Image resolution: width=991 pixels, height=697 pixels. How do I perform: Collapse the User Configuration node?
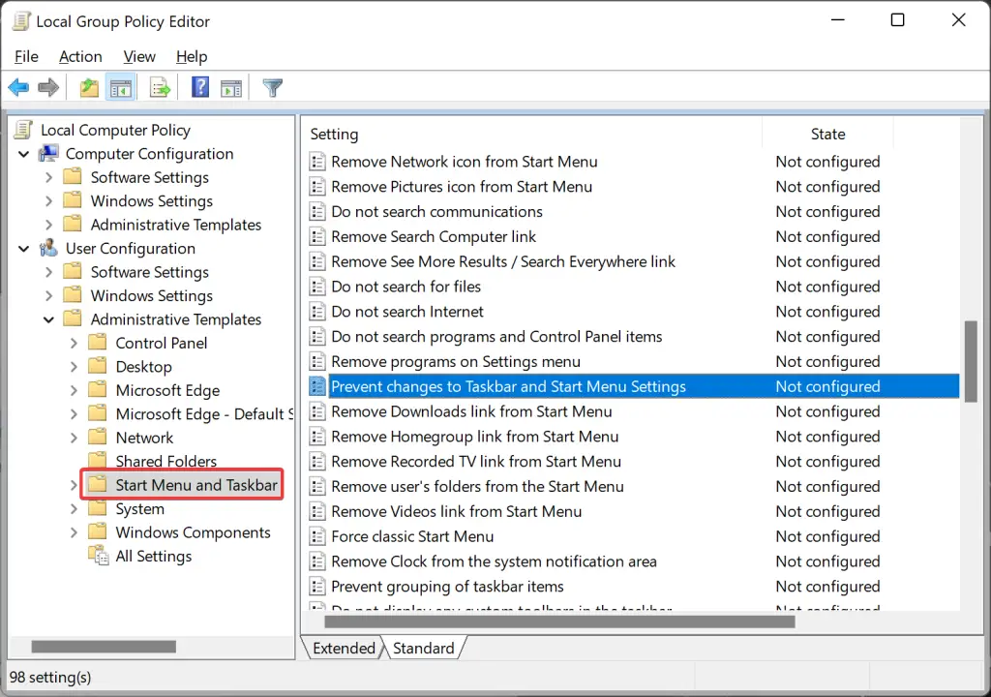pyautogui.click(x=23, y=248)
